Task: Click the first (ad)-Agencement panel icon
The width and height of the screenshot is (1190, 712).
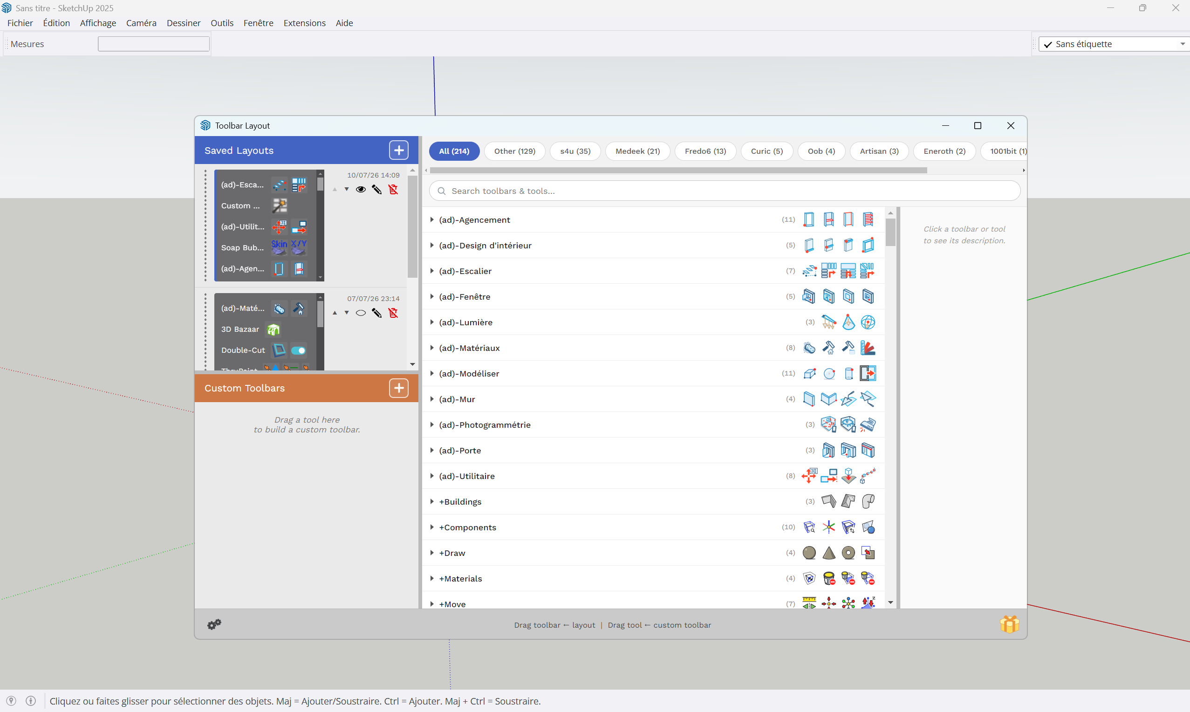Action: pyautogui.click(x=809, y=220)
